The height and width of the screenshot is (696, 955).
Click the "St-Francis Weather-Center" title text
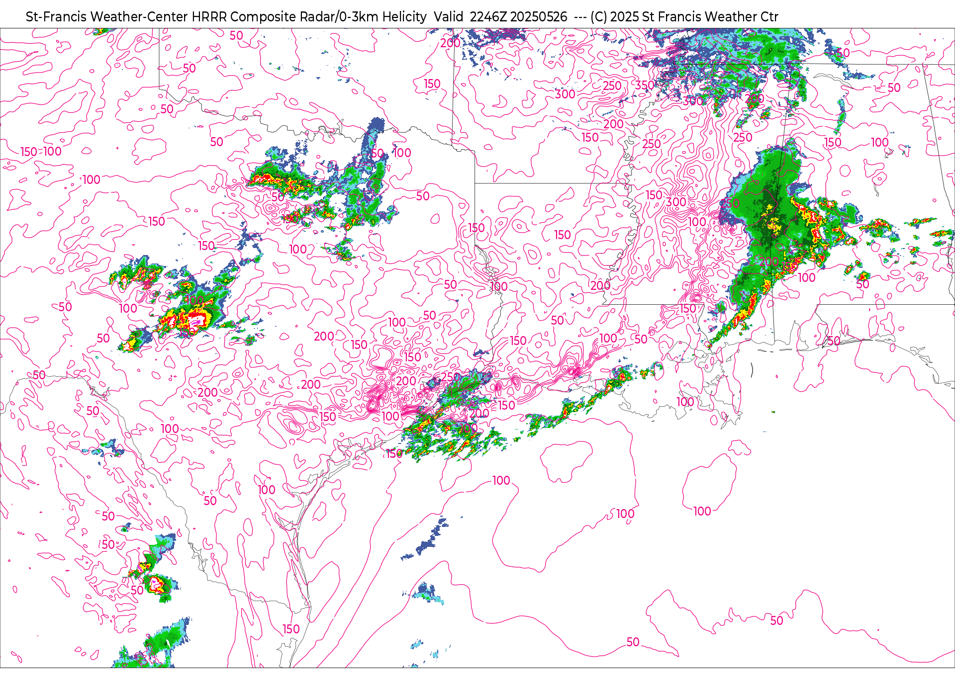107,17
